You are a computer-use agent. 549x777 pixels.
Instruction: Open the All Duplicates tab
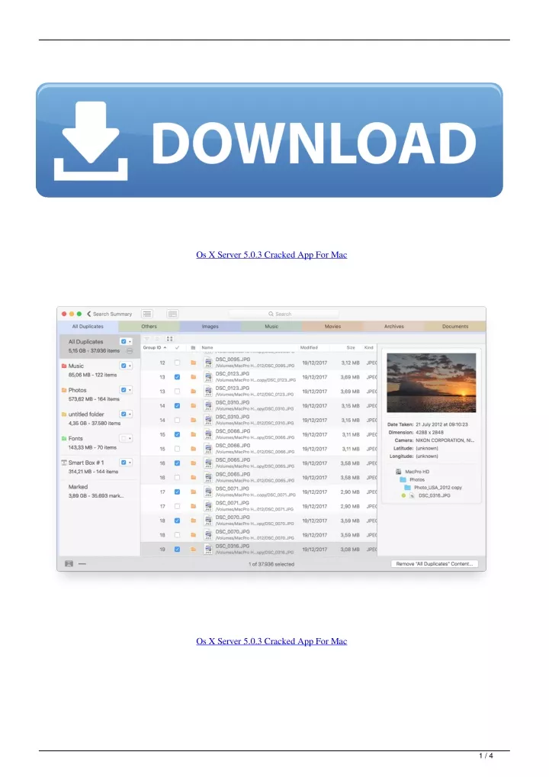tap(88, 327)
